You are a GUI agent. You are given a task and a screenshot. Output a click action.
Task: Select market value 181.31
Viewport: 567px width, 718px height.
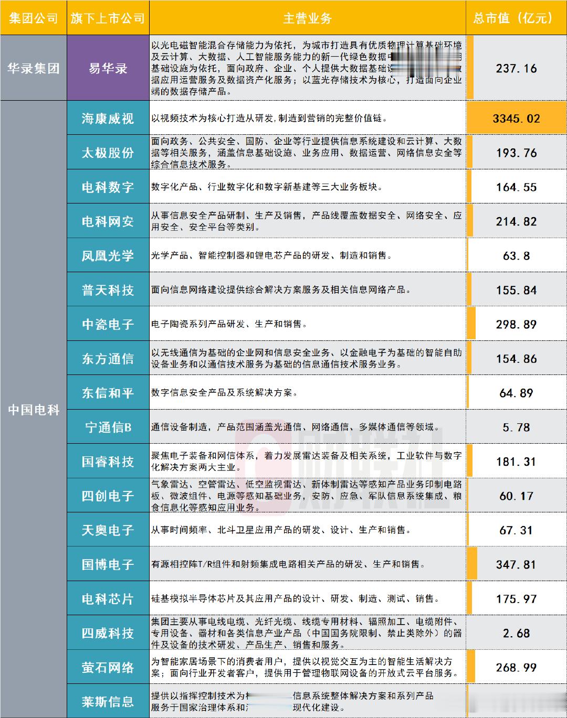point(517,462)
